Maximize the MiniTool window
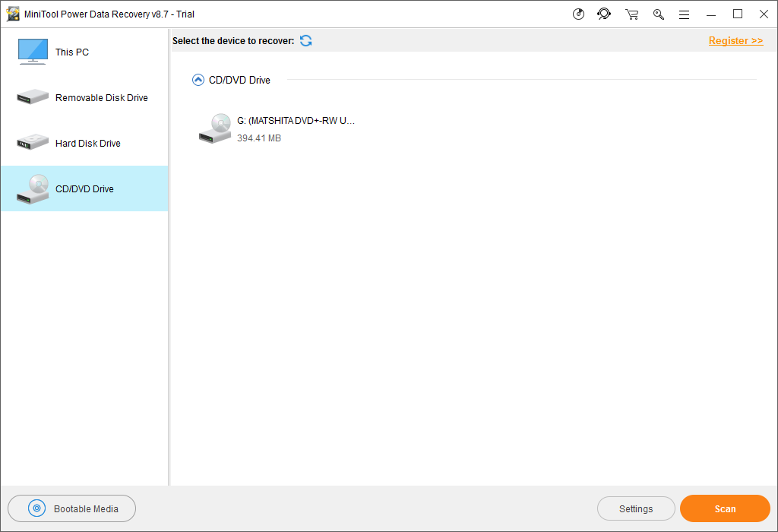The height and width of the screenshot is (532, 778). 738,14
